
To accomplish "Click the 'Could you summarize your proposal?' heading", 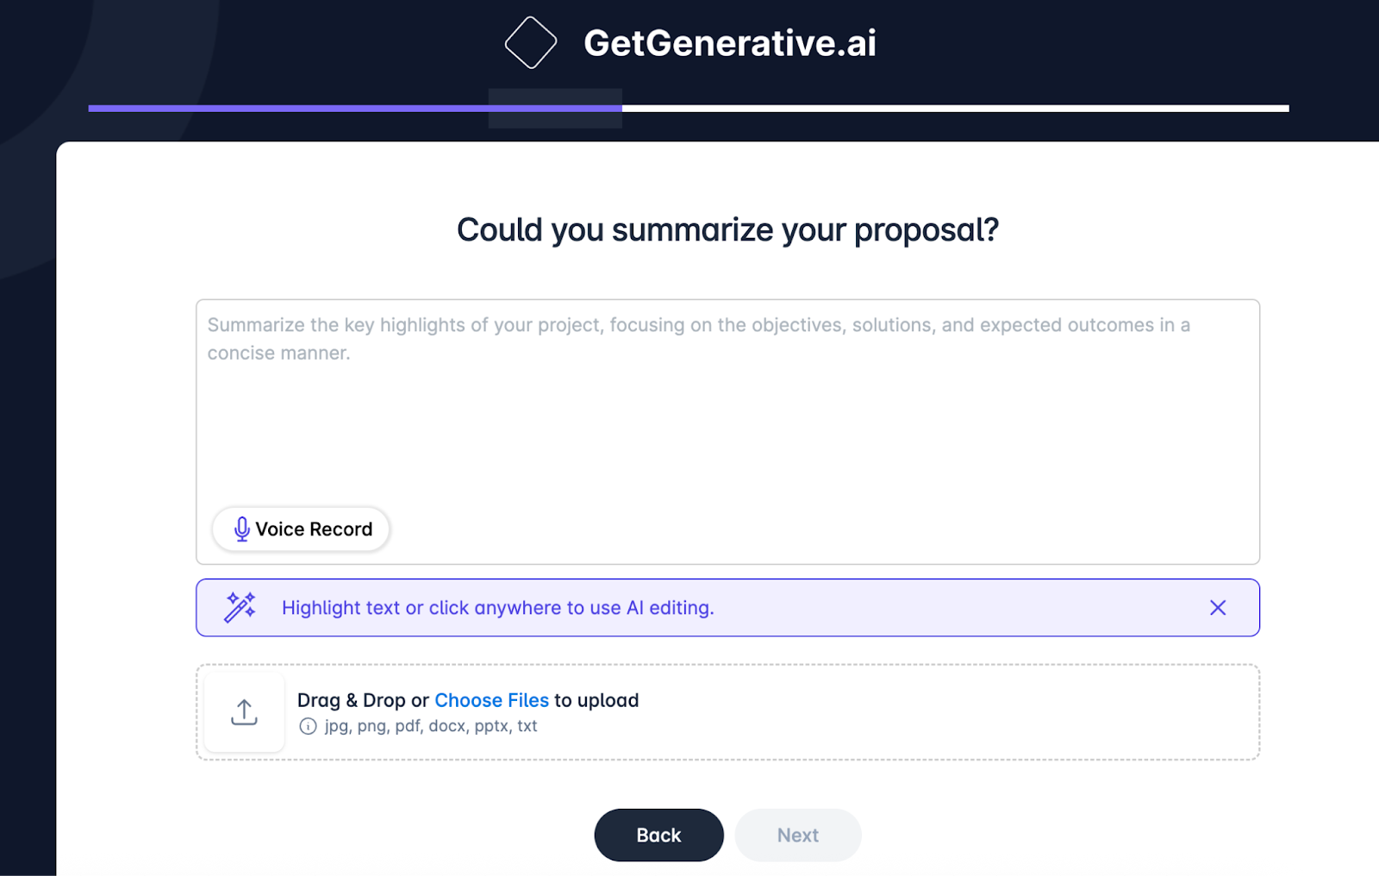I will (727, 229).
